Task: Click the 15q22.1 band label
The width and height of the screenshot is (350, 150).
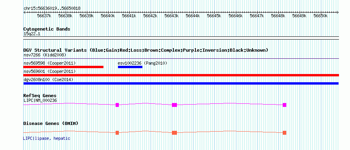Action: pyautogui.click(x=32, y=34)
